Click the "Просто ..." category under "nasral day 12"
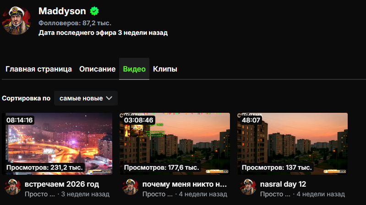The height and width of the screenshot is (205, 366). pyautogui.click(x=275, y=194)
